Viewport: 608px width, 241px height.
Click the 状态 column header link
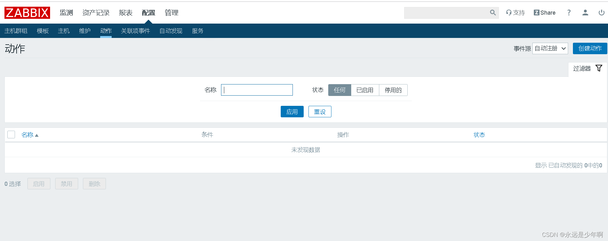coord(479,135)
